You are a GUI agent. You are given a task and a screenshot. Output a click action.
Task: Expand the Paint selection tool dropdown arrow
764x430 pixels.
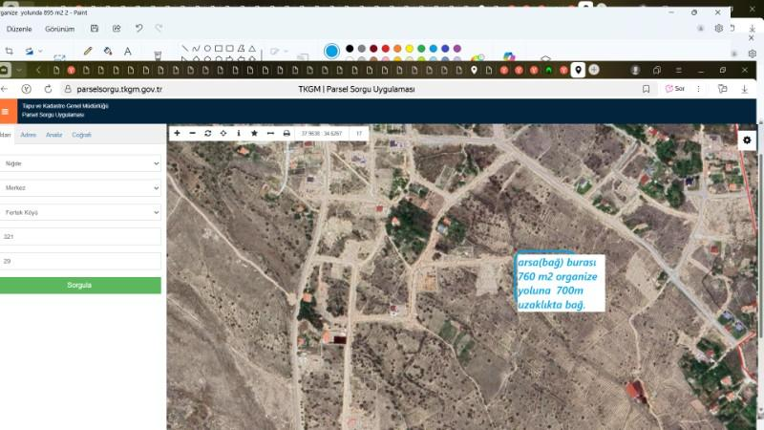[x=40, y=51]
